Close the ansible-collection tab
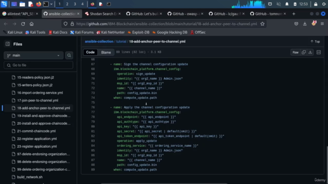Image resolution: width=328 pixels, height=184 pixels. click(78, 14)
